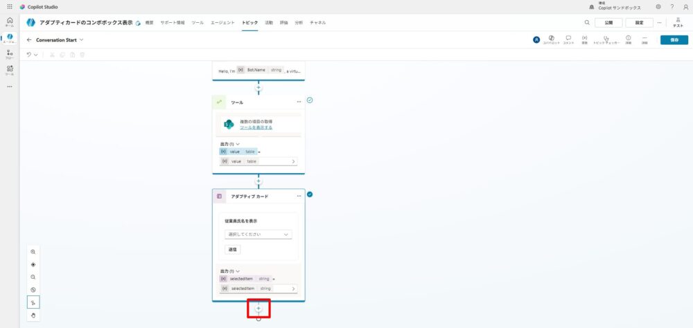Open the フロー flows sidebar icon

click(10, 54)
